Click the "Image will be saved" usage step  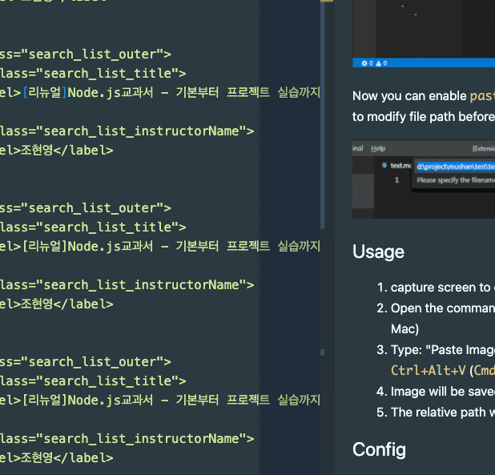(442, 392)
